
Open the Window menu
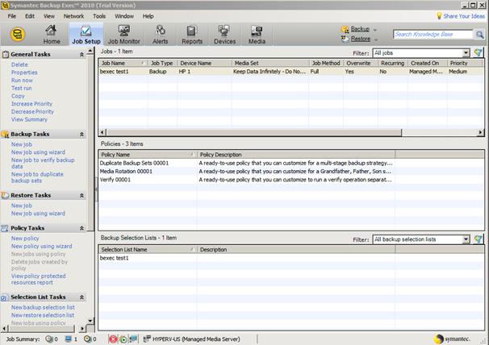[124, 16]
